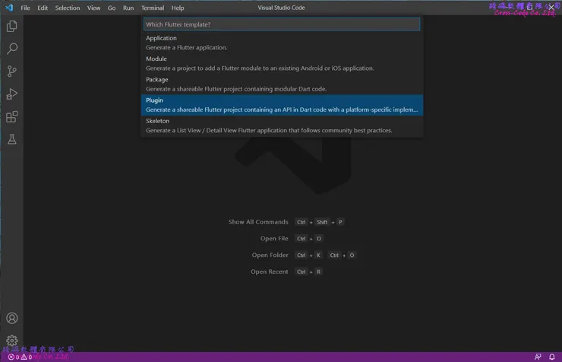Open the Manage gear icon
The image size is (562, 362).
click(x=12, y=341)
